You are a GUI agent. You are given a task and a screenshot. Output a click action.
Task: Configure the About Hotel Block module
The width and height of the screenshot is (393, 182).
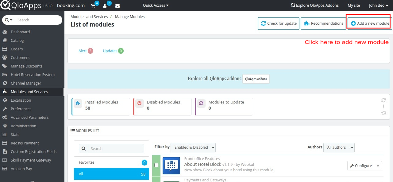(361, 166)
